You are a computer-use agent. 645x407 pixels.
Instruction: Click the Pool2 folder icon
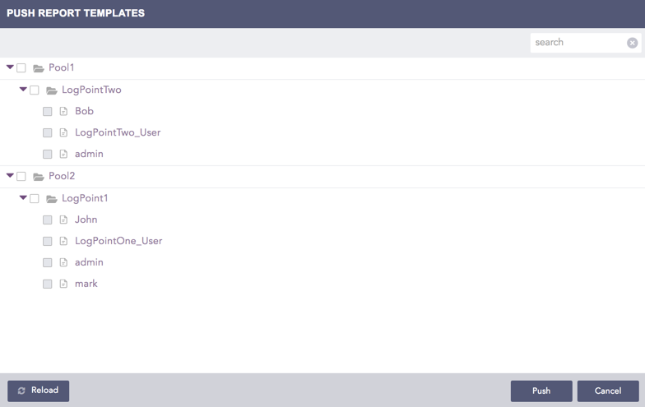(x=39, y=177)
